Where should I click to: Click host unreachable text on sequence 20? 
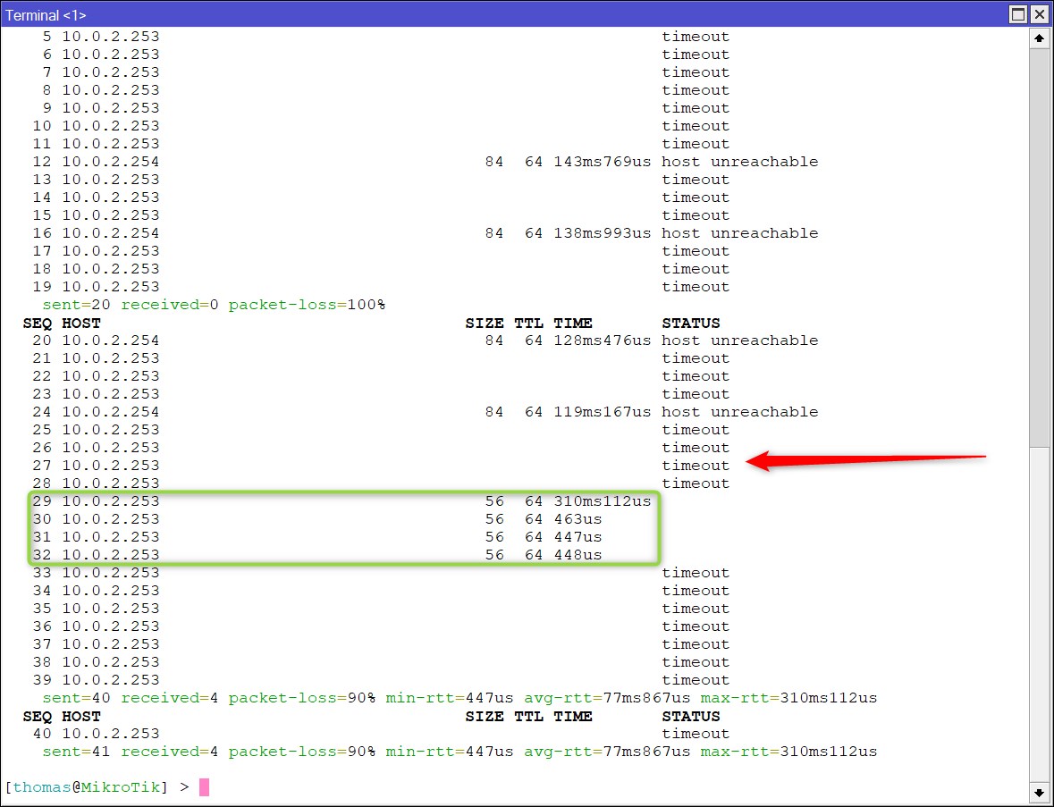(x=739, y=340)
